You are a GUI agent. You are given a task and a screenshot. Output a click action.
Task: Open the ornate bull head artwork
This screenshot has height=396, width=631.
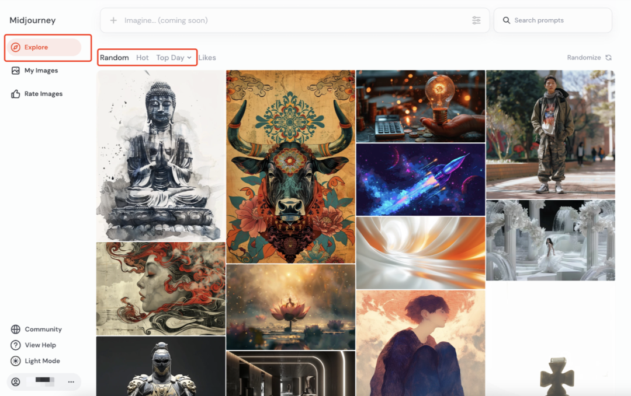point(290,167)
